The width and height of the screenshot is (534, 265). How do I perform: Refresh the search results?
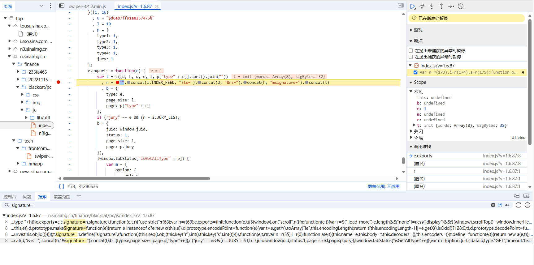click(x=519, y=205)
